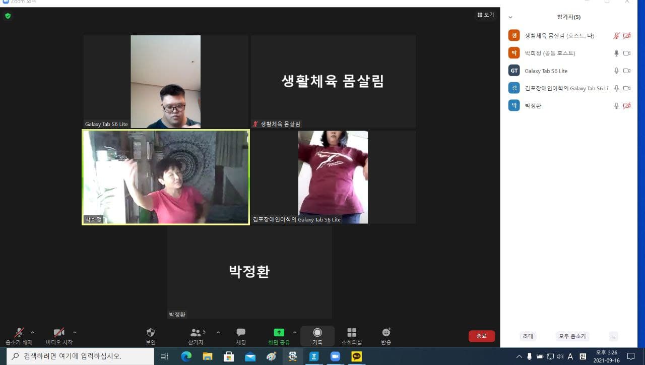Screen dimensions: 645x365
Task: Select 김포장애인야학의 Galaxy Tab in participants list
Action: [569, 88]
